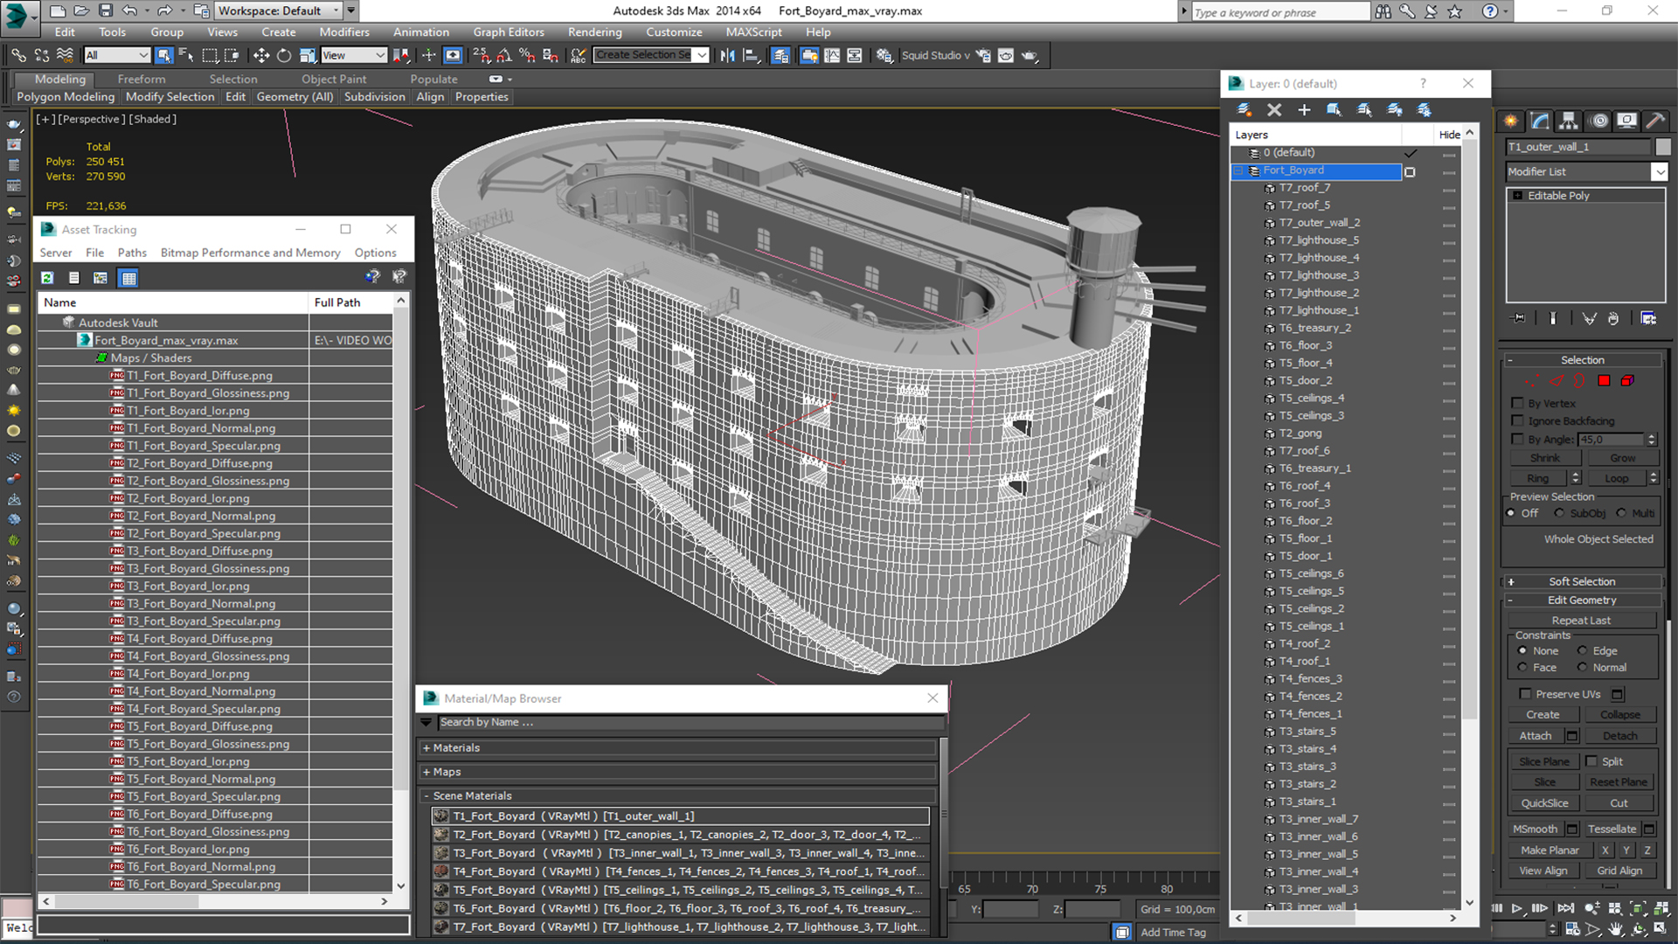Activate Select and Rotate tool
This screenshot has height=944, width=1678.
click(283, 55)
